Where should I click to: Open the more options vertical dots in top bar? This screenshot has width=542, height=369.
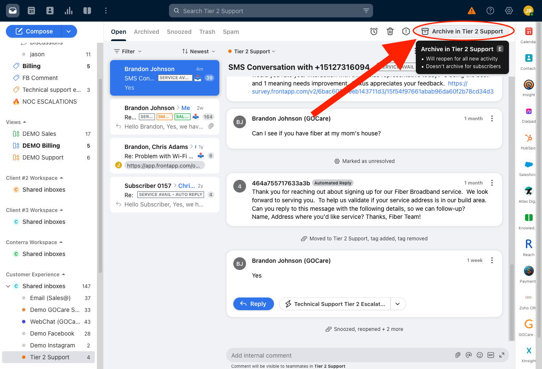[106, 11]
